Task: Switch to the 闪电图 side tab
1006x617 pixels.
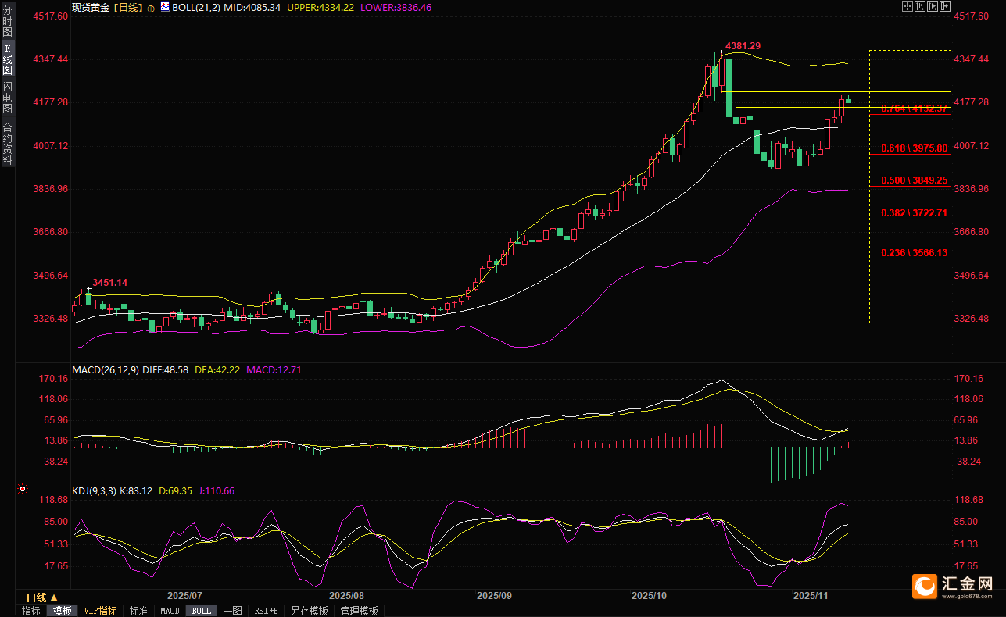Action: pos(7,96)
